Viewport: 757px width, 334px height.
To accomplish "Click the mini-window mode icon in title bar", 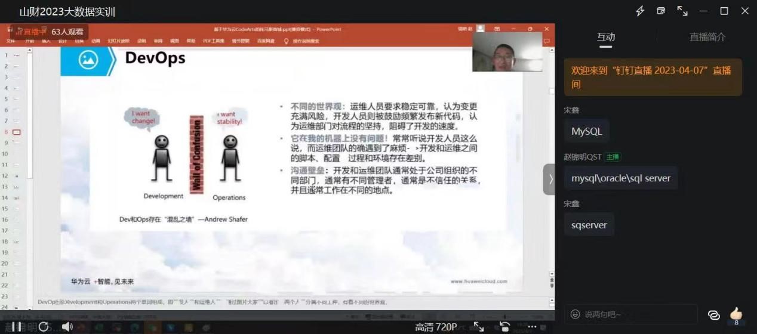I will click(661, 11).
